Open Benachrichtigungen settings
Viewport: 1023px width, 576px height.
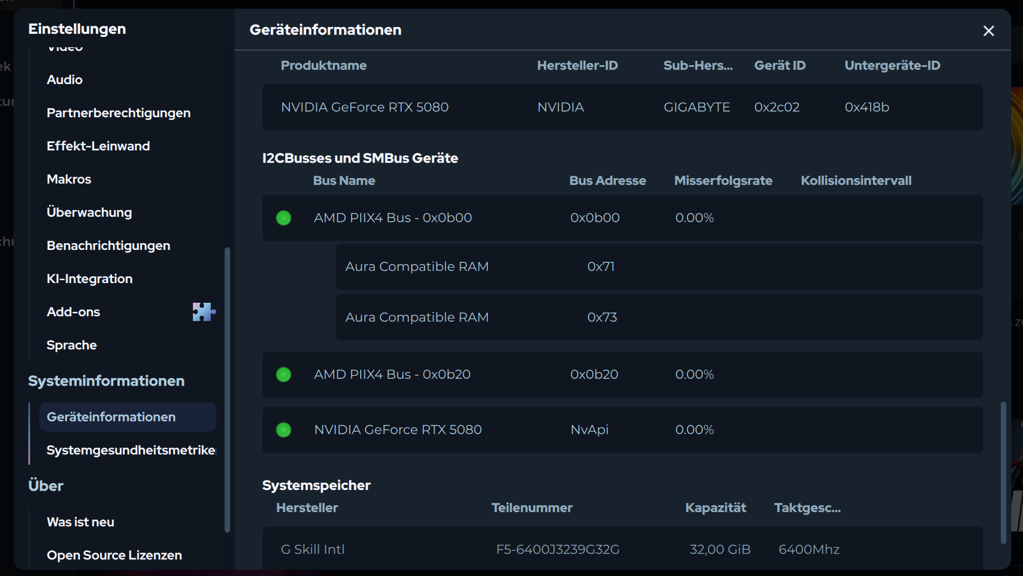tap(108, 246)
